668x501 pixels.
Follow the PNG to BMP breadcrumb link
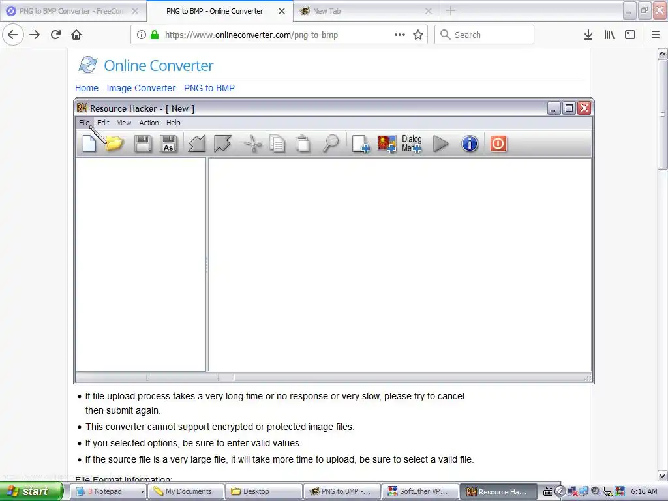(209, 88)
